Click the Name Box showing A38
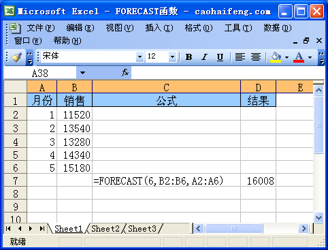This screenshot has height=250, width=328. (x=40, y=73)
